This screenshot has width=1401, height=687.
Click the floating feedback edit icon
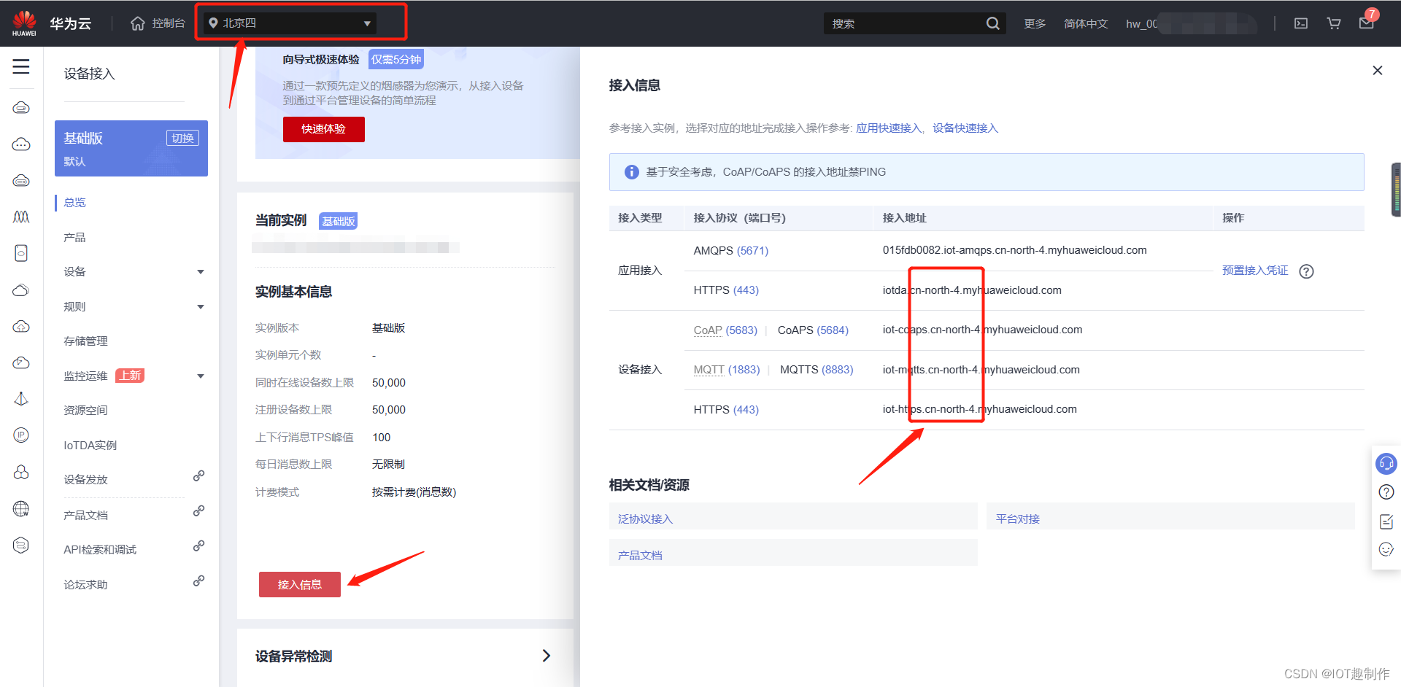point(1386,521)
